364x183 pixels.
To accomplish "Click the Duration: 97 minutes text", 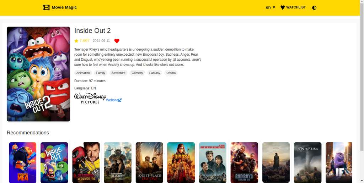I will pos(90,81).
